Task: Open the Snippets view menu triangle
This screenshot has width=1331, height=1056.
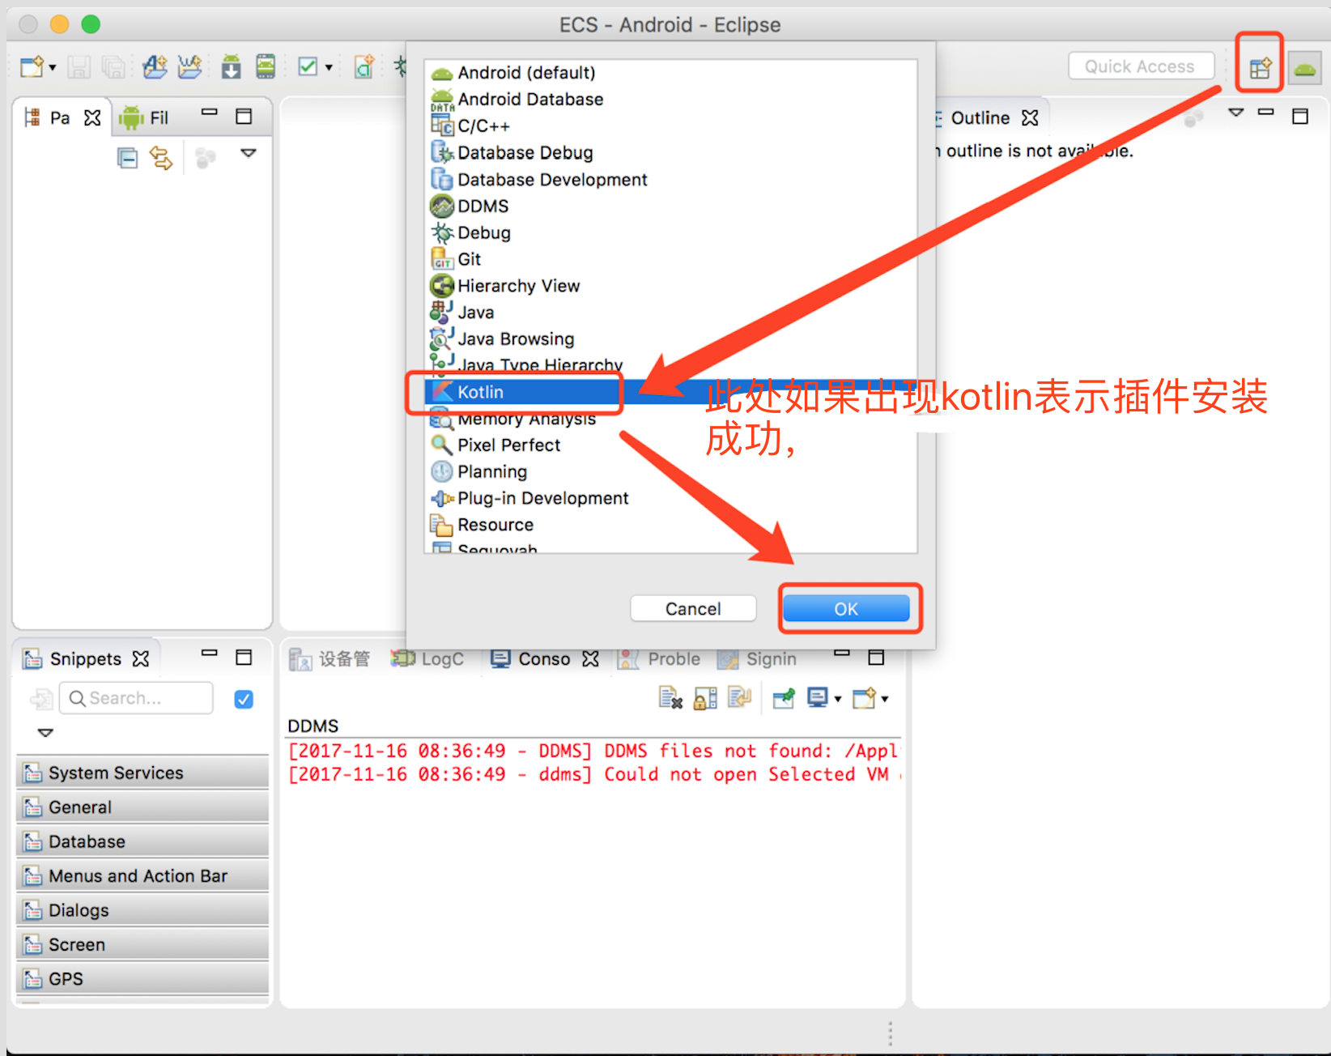Action: [45, 733]
